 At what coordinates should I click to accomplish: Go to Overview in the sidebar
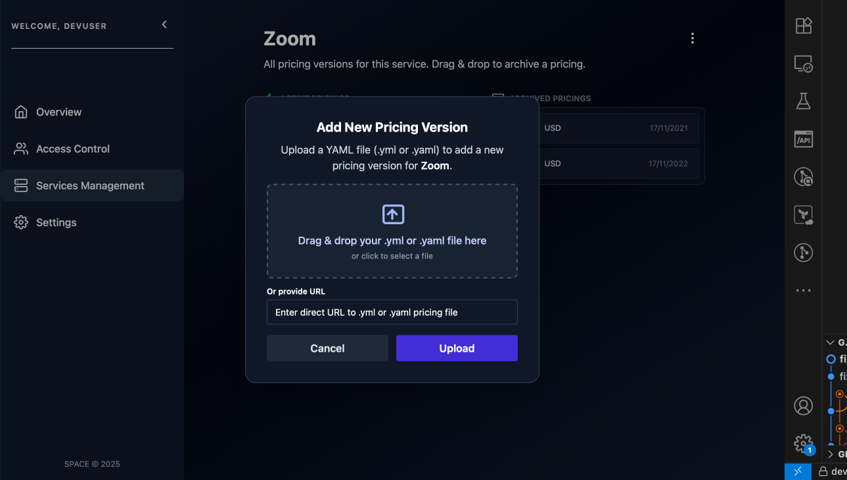click(58, 112)
